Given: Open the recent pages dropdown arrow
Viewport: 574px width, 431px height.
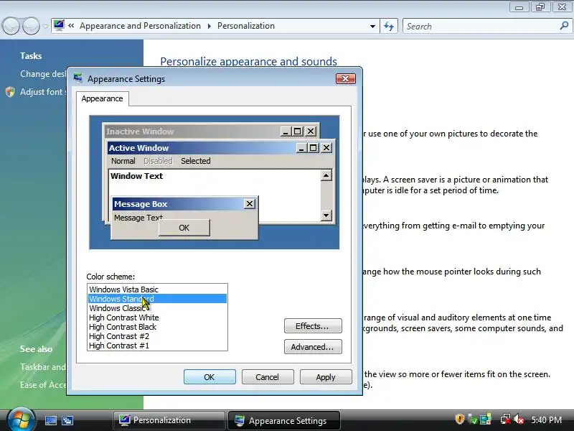Looking at the screenshot, I should pos(45,27).
